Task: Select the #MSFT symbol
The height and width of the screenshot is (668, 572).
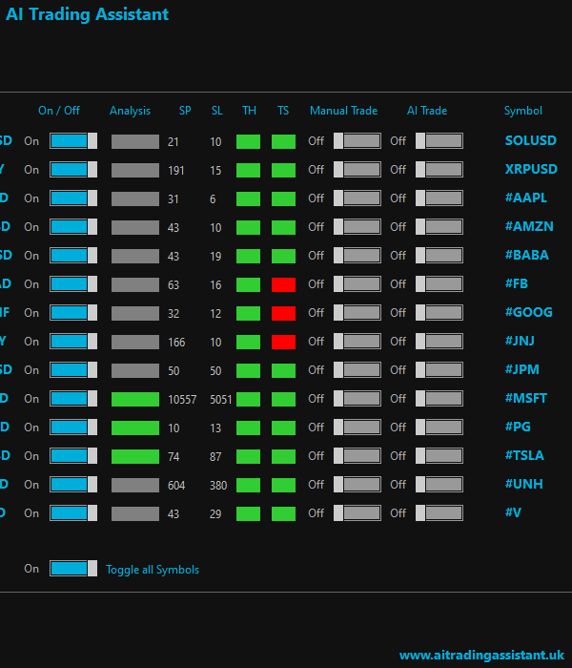Action: [x=525, y=398]
